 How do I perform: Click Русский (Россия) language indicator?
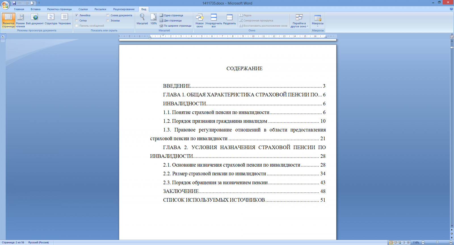point(39,242)
